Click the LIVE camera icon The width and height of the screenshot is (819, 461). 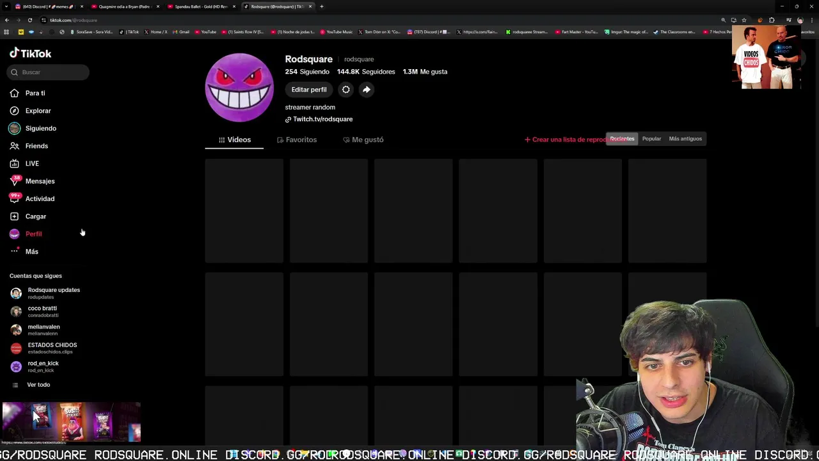15,163
